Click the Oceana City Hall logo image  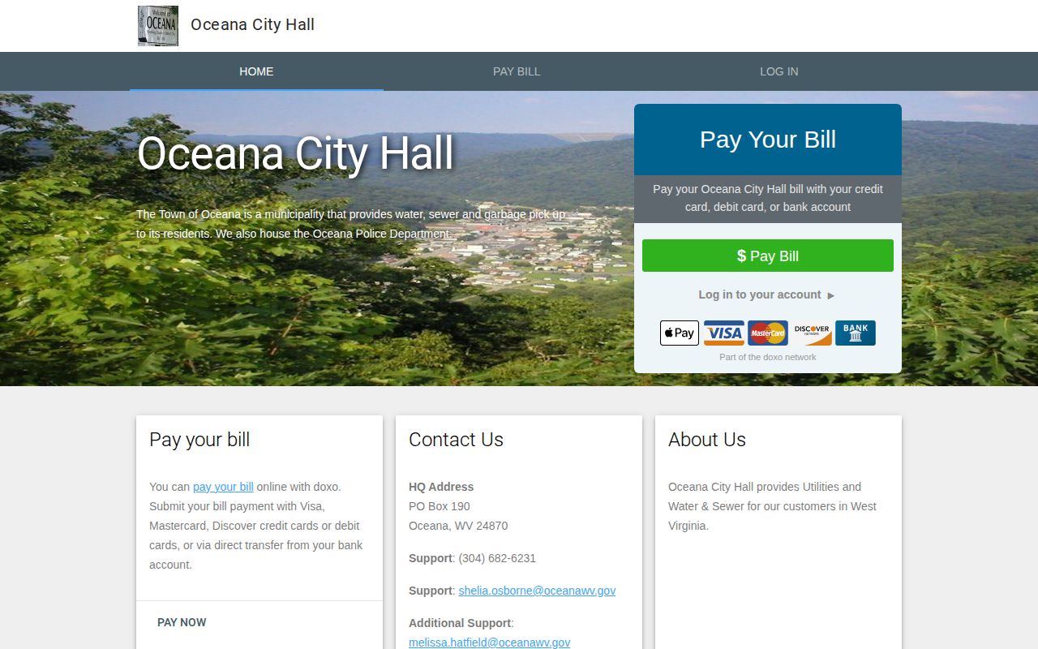158,26
